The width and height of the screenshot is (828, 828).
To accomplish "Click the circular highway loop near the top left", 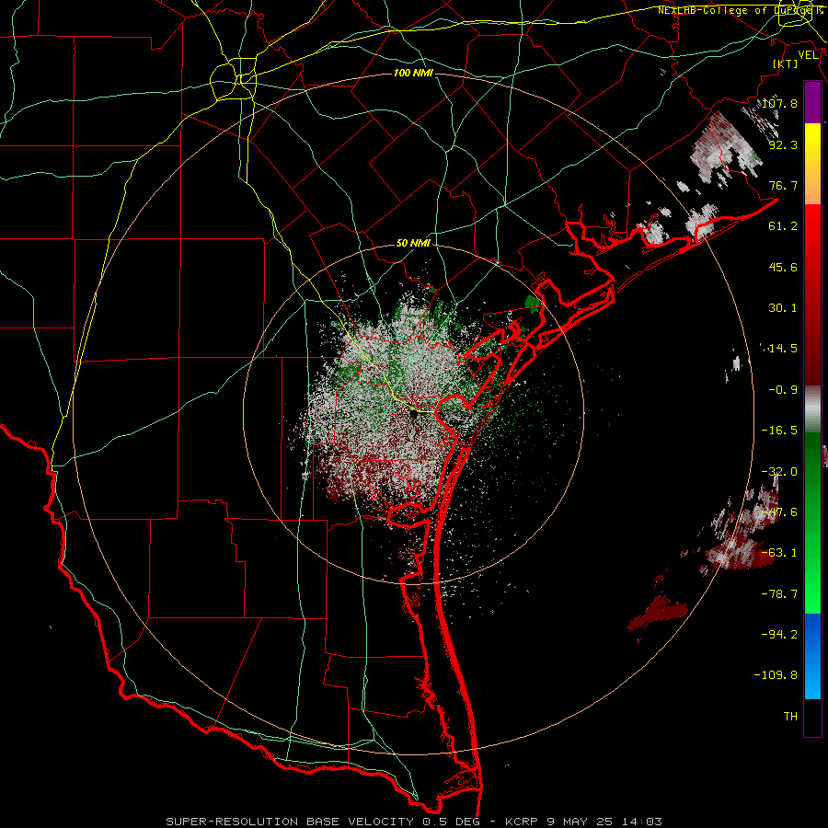I will pos(233,80).
